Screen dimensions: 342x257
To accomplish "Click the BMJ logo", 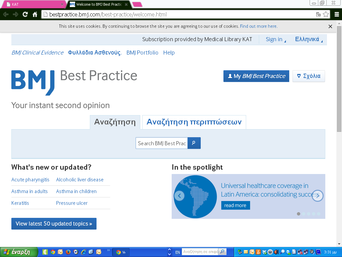I will click(33, 83).
